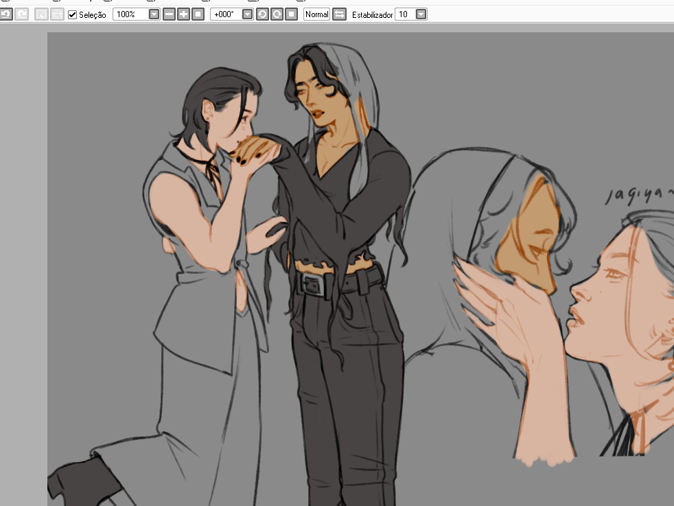The width and height of the screenshot is (674, 506).
Task: Zoom out with the minus button
Action: 169,14
